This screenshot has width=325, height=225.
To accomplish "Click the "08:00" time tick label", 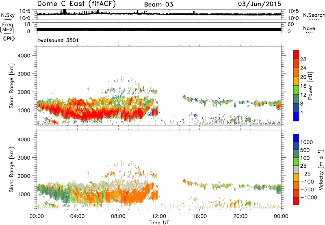I will 118,216.
